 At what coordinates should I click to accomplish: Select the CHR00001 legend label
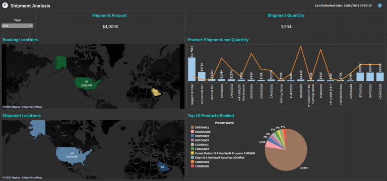[202, 162]
